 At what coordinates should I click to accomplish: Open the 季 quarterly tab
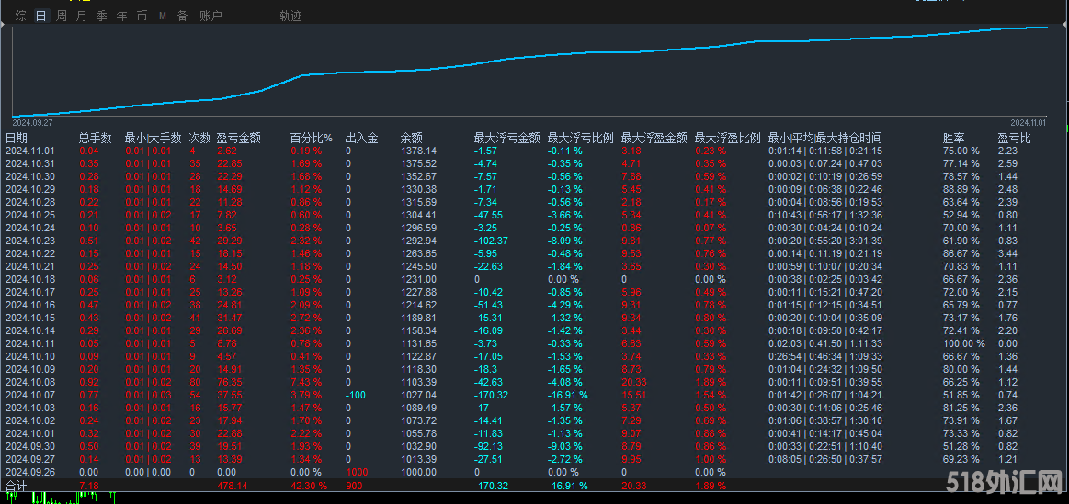[101, 16]
